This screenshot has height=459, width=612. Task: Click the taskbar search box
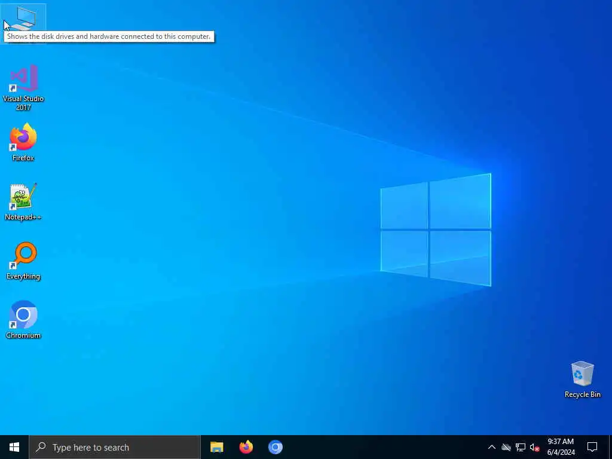115,447
